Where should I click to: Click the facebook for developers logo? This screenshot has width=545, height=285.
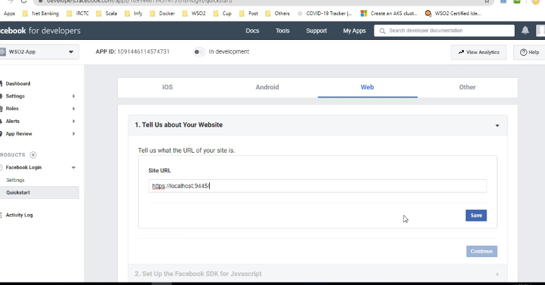[40, 30]
